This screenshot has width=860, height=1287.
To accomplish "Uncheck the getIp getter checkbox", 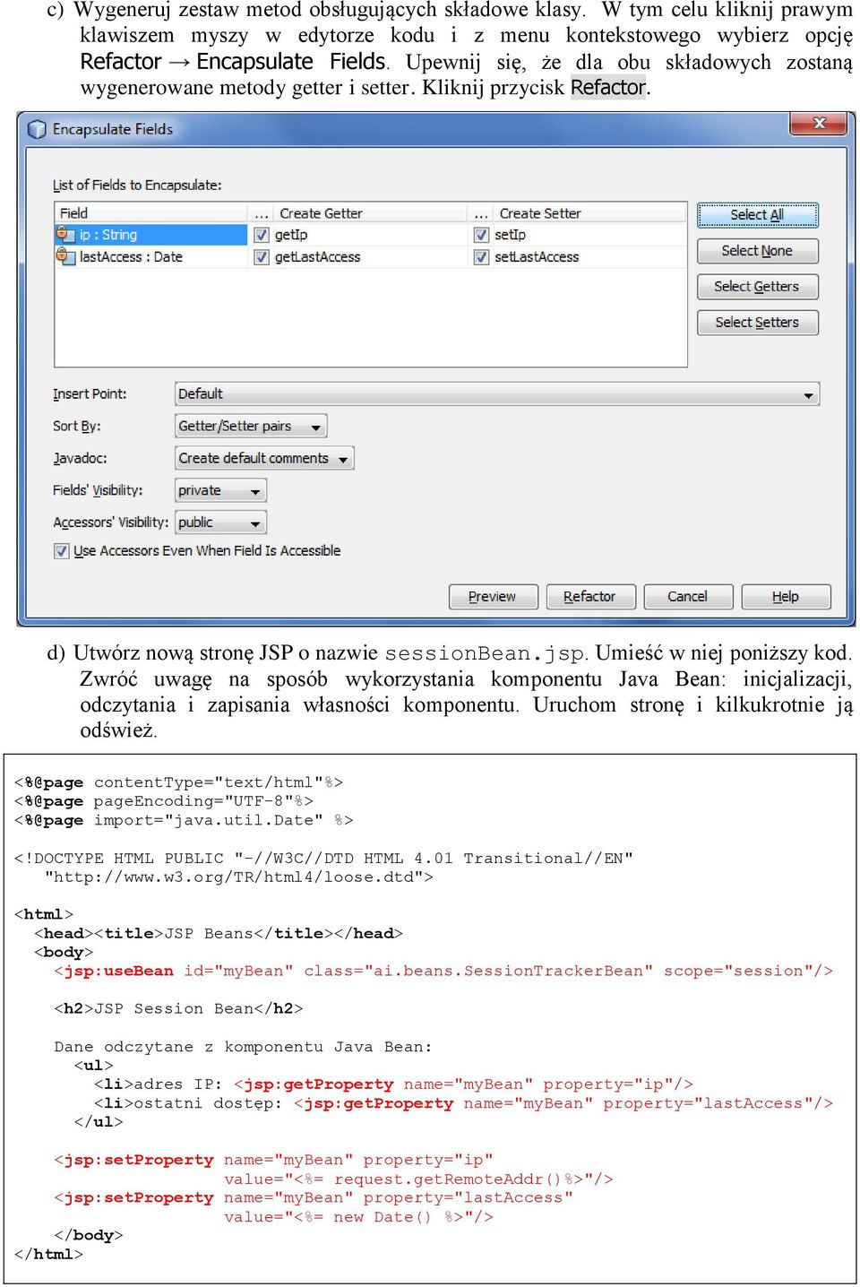I will click(262, 235).
